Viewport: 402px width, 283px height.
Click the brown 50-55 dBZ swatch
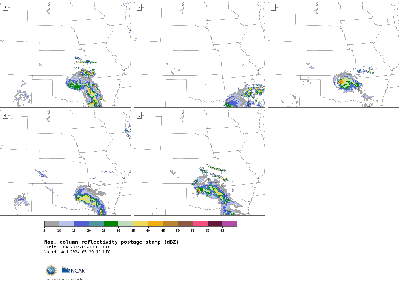click(185, 224)
